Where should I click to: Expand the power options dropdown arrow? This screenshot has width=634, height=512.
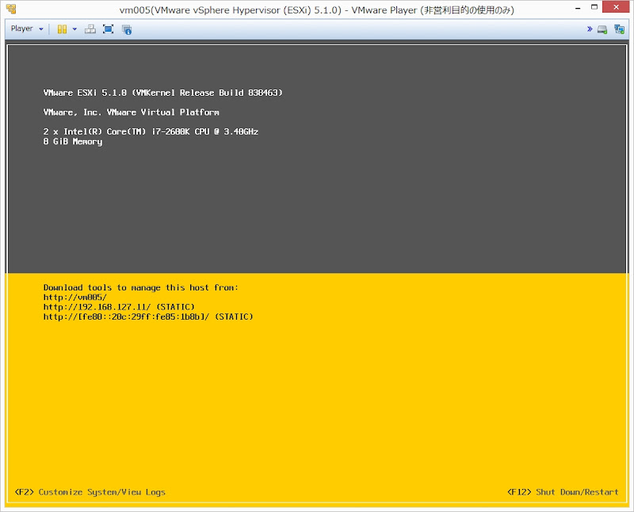(x=74, y=29)
